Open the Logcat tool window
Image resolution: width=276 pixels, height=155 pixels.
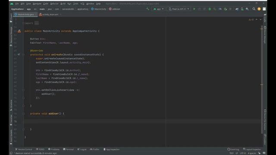pos(82,149)
